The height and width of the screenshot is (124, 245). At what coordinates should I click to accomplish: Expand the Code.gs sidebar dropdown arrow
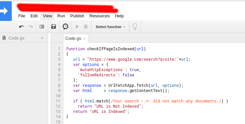coord(42,38)
